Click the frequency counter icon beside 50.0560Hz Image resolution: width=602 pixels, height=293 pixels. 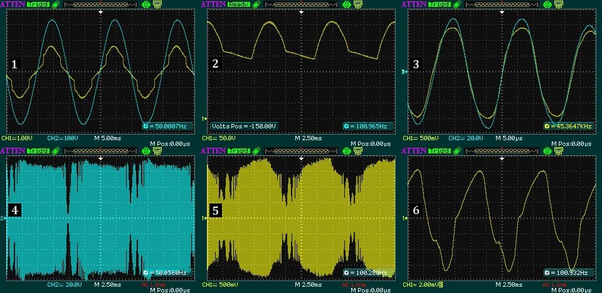(x=145, y=273)
